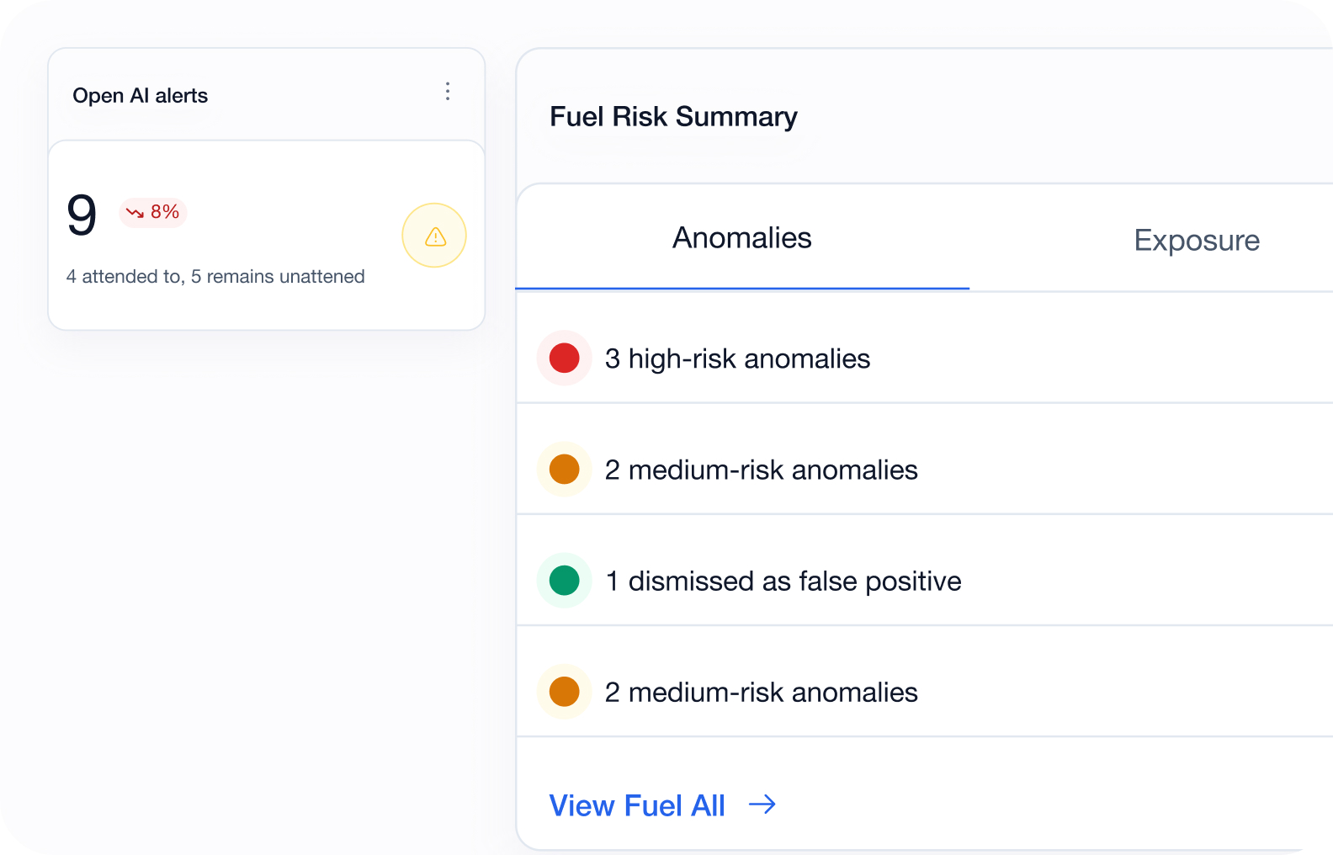Click the orange dot beside the first medium-risk row
Screen dimensions: 1333x855
point(564,470)
